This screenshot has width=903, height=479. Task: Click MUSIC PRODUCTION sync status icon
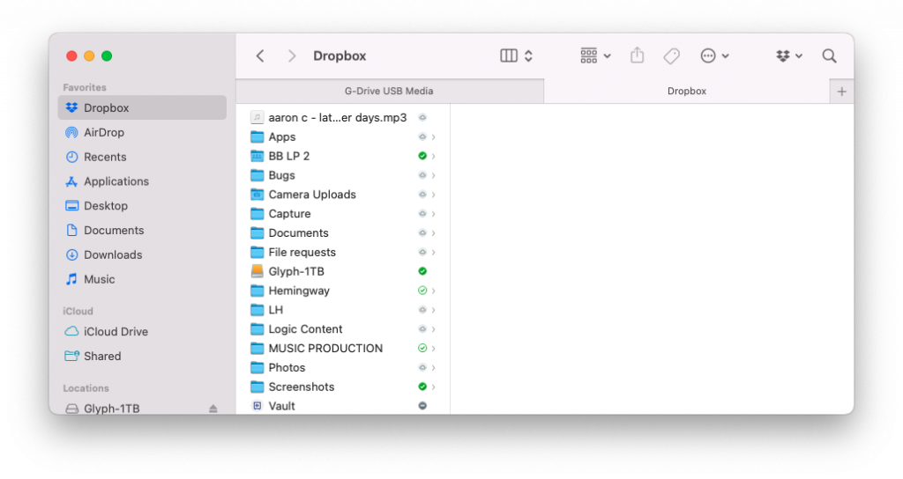coord(422,349)
